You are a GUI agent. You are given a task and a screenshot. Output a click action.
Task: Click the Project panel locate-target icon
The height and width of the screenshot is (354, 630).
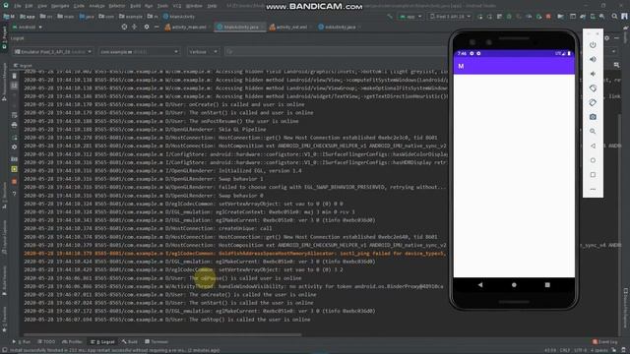tap(124, 27)
